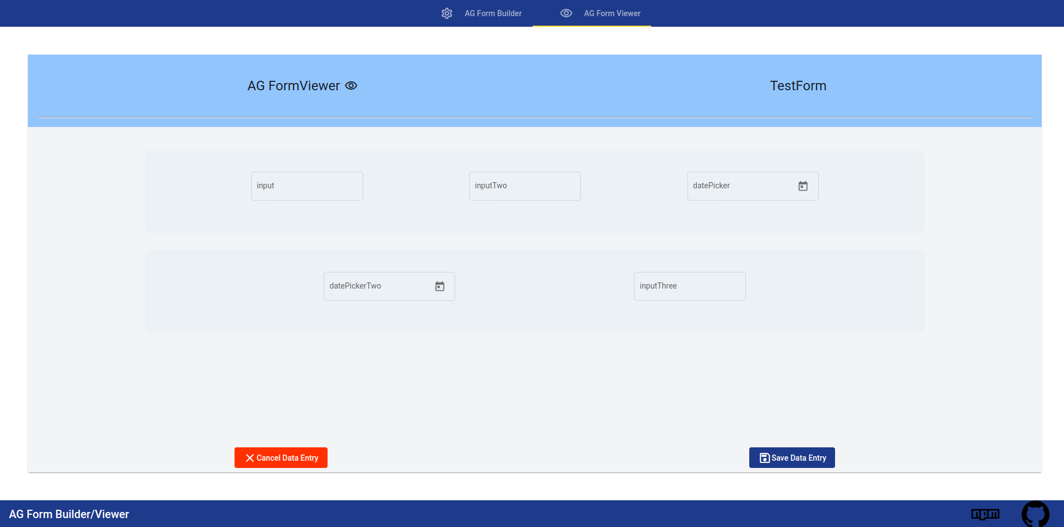Focus the input text field
The height and width of the screenshot is (527, 1064).
(x=307, y=186)
